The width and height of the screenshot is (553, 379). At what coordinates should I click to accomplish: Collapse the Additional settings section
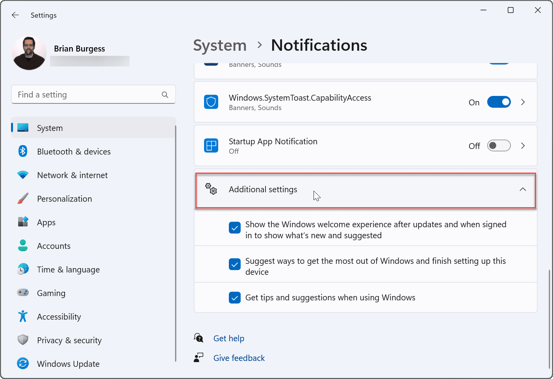[523, 189]
